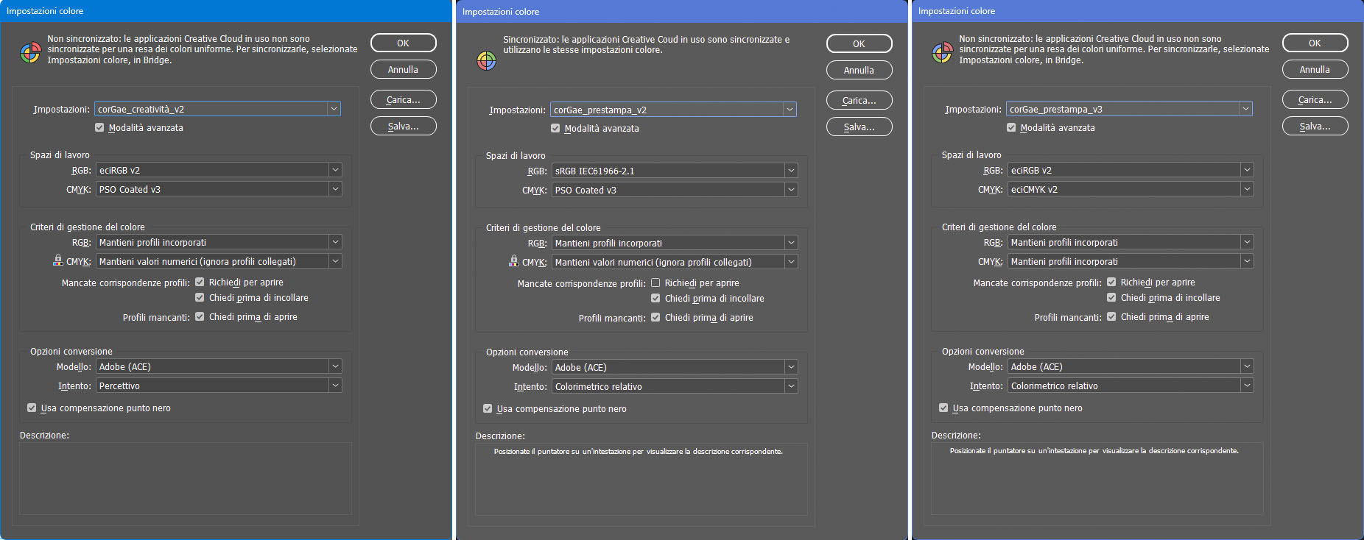This screenshot has width=1364, height=540.
Task: Click the synchronized color wheel icon in corGae_prestampa_v2 dialog
Action: (x=486, y=60)
